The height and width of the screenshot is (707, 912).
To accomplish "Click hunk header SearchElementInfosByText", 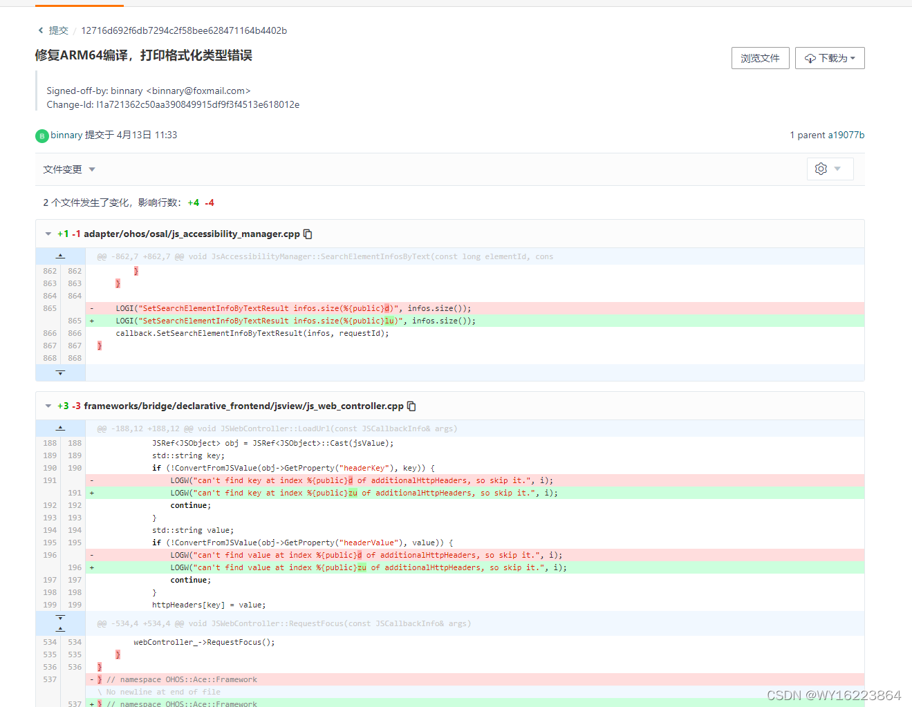I will tap(325, 256).
